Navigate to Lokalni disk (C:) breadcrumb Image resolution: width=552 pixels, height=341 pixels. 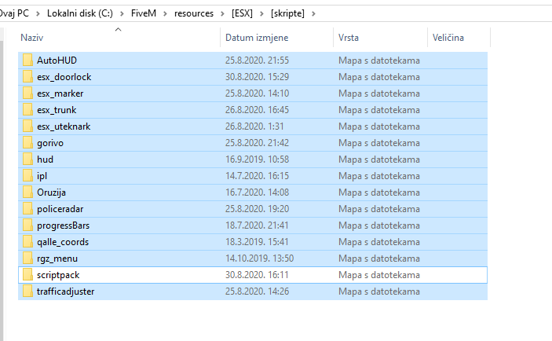click(80, 13)
